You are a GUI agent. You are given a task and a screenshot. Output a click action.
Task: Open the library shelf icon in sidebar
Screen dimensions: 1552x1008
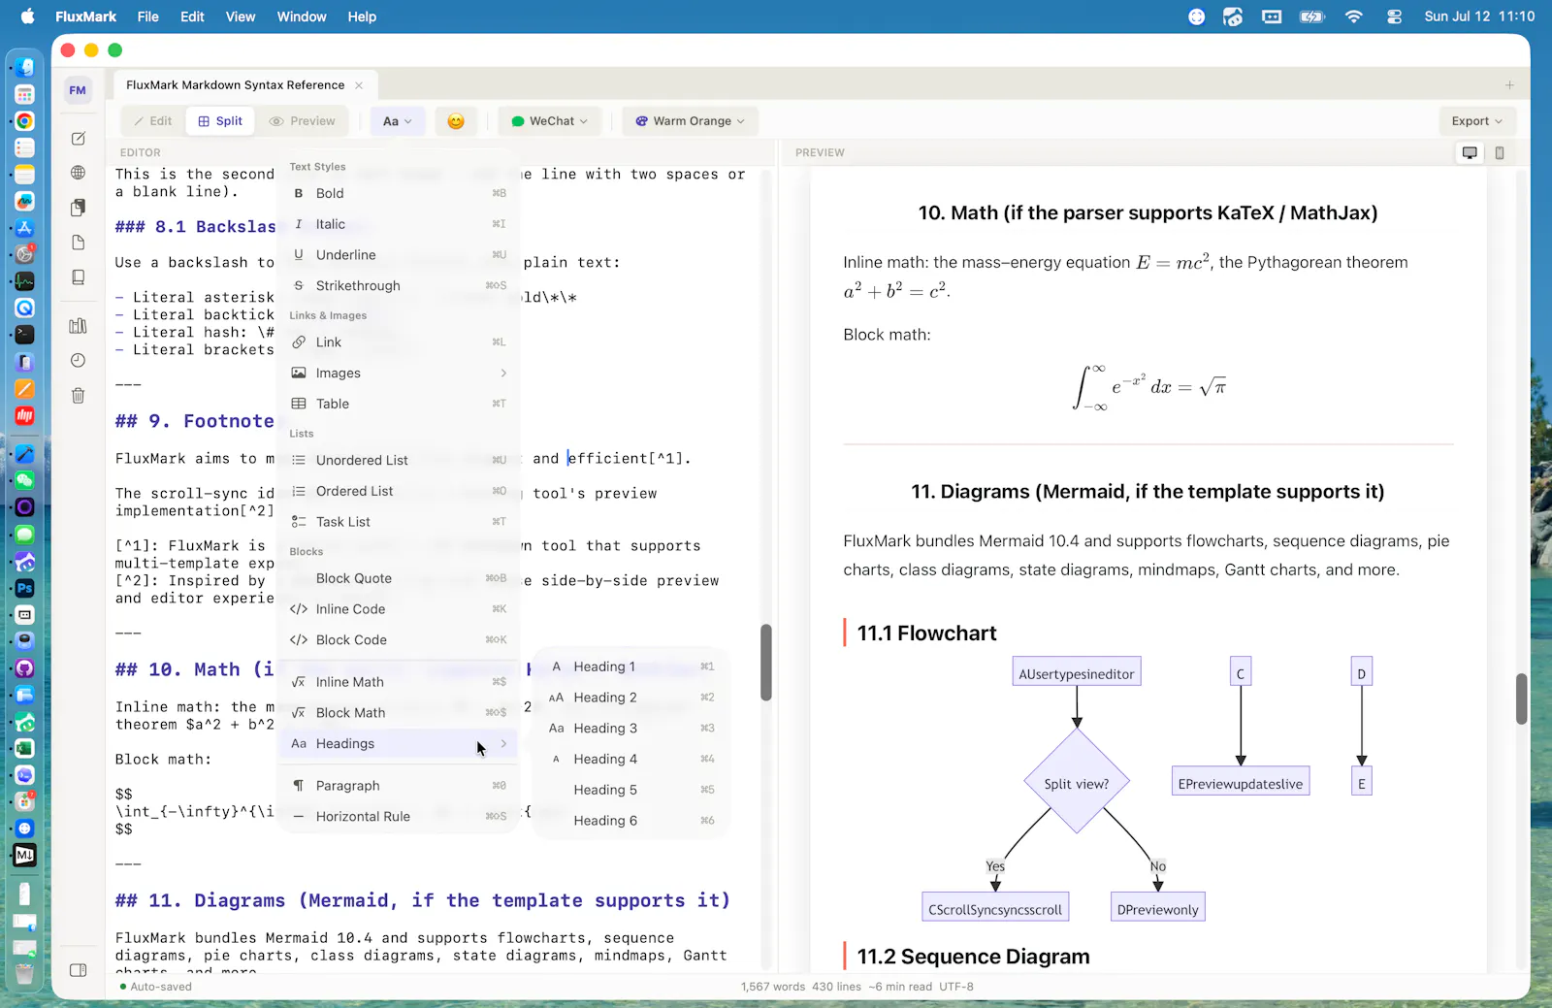click(x=79, y=326)
